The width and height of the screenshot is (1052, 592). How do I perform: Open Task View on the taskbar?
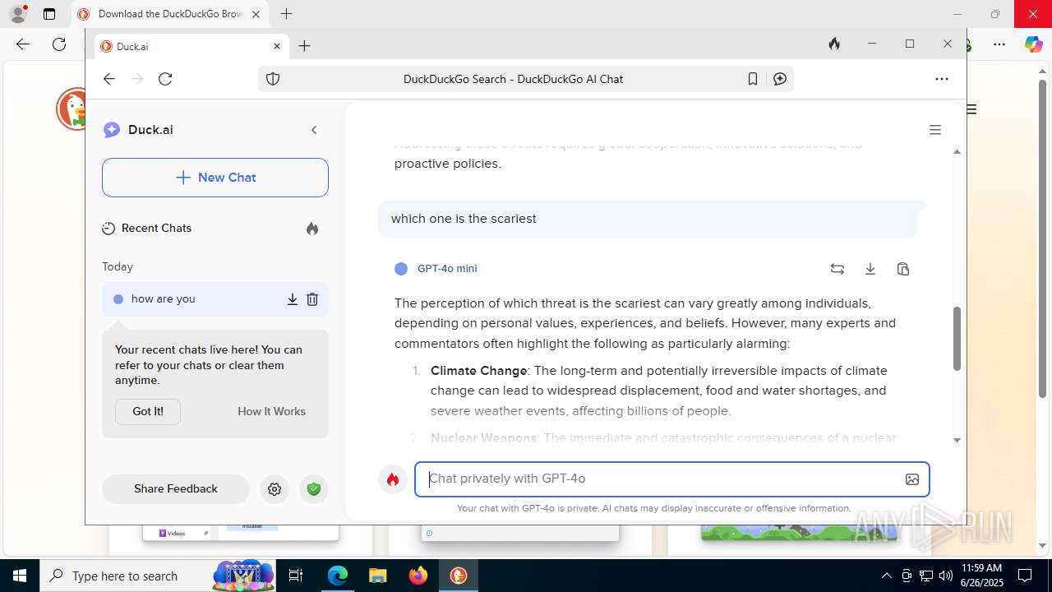click(296, 576)
